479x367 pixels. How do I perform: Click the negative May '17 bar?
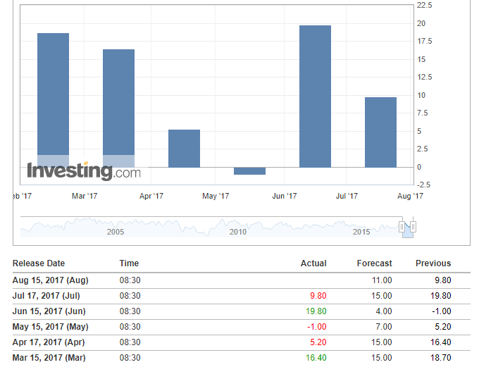249,171
